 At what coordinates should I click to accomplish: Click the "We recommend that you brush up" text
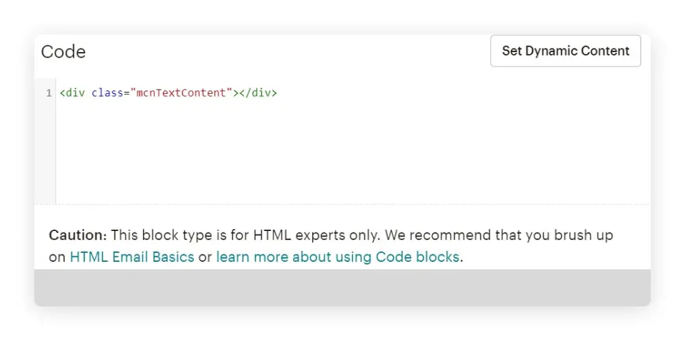(x=499, y=235)
